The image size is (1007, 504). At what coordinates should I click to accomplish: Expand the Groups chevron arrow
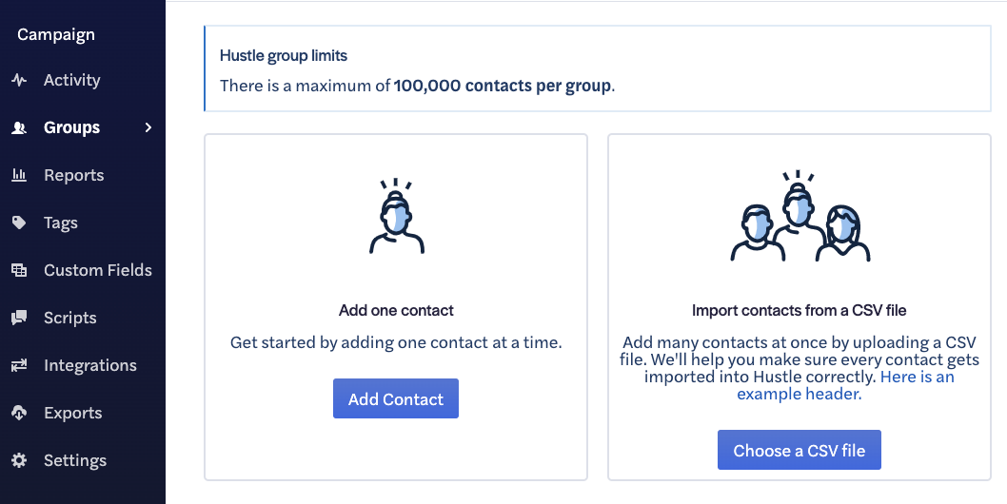tap(148, 127)
